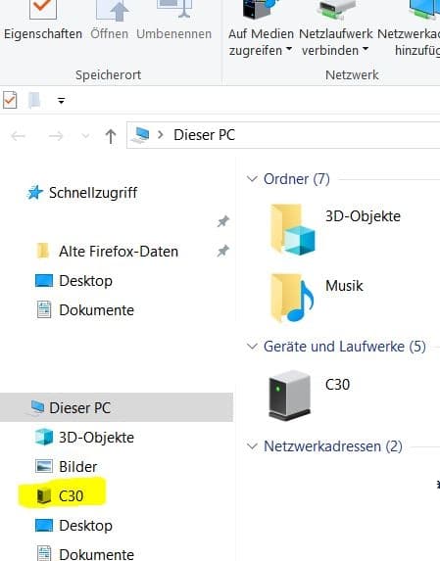
Task: Expand Netzlaufwerk verbinden dropdown arrow
Action: pos(366,49)
